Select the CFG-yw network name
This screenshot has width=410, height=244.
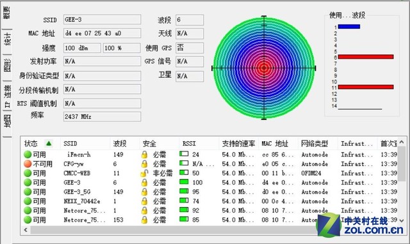click(74, 164)
